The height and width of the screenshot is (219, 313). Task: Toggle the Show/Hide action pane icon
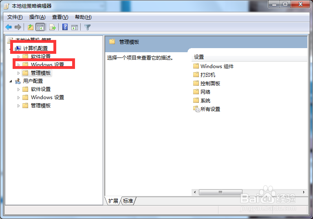75,27
